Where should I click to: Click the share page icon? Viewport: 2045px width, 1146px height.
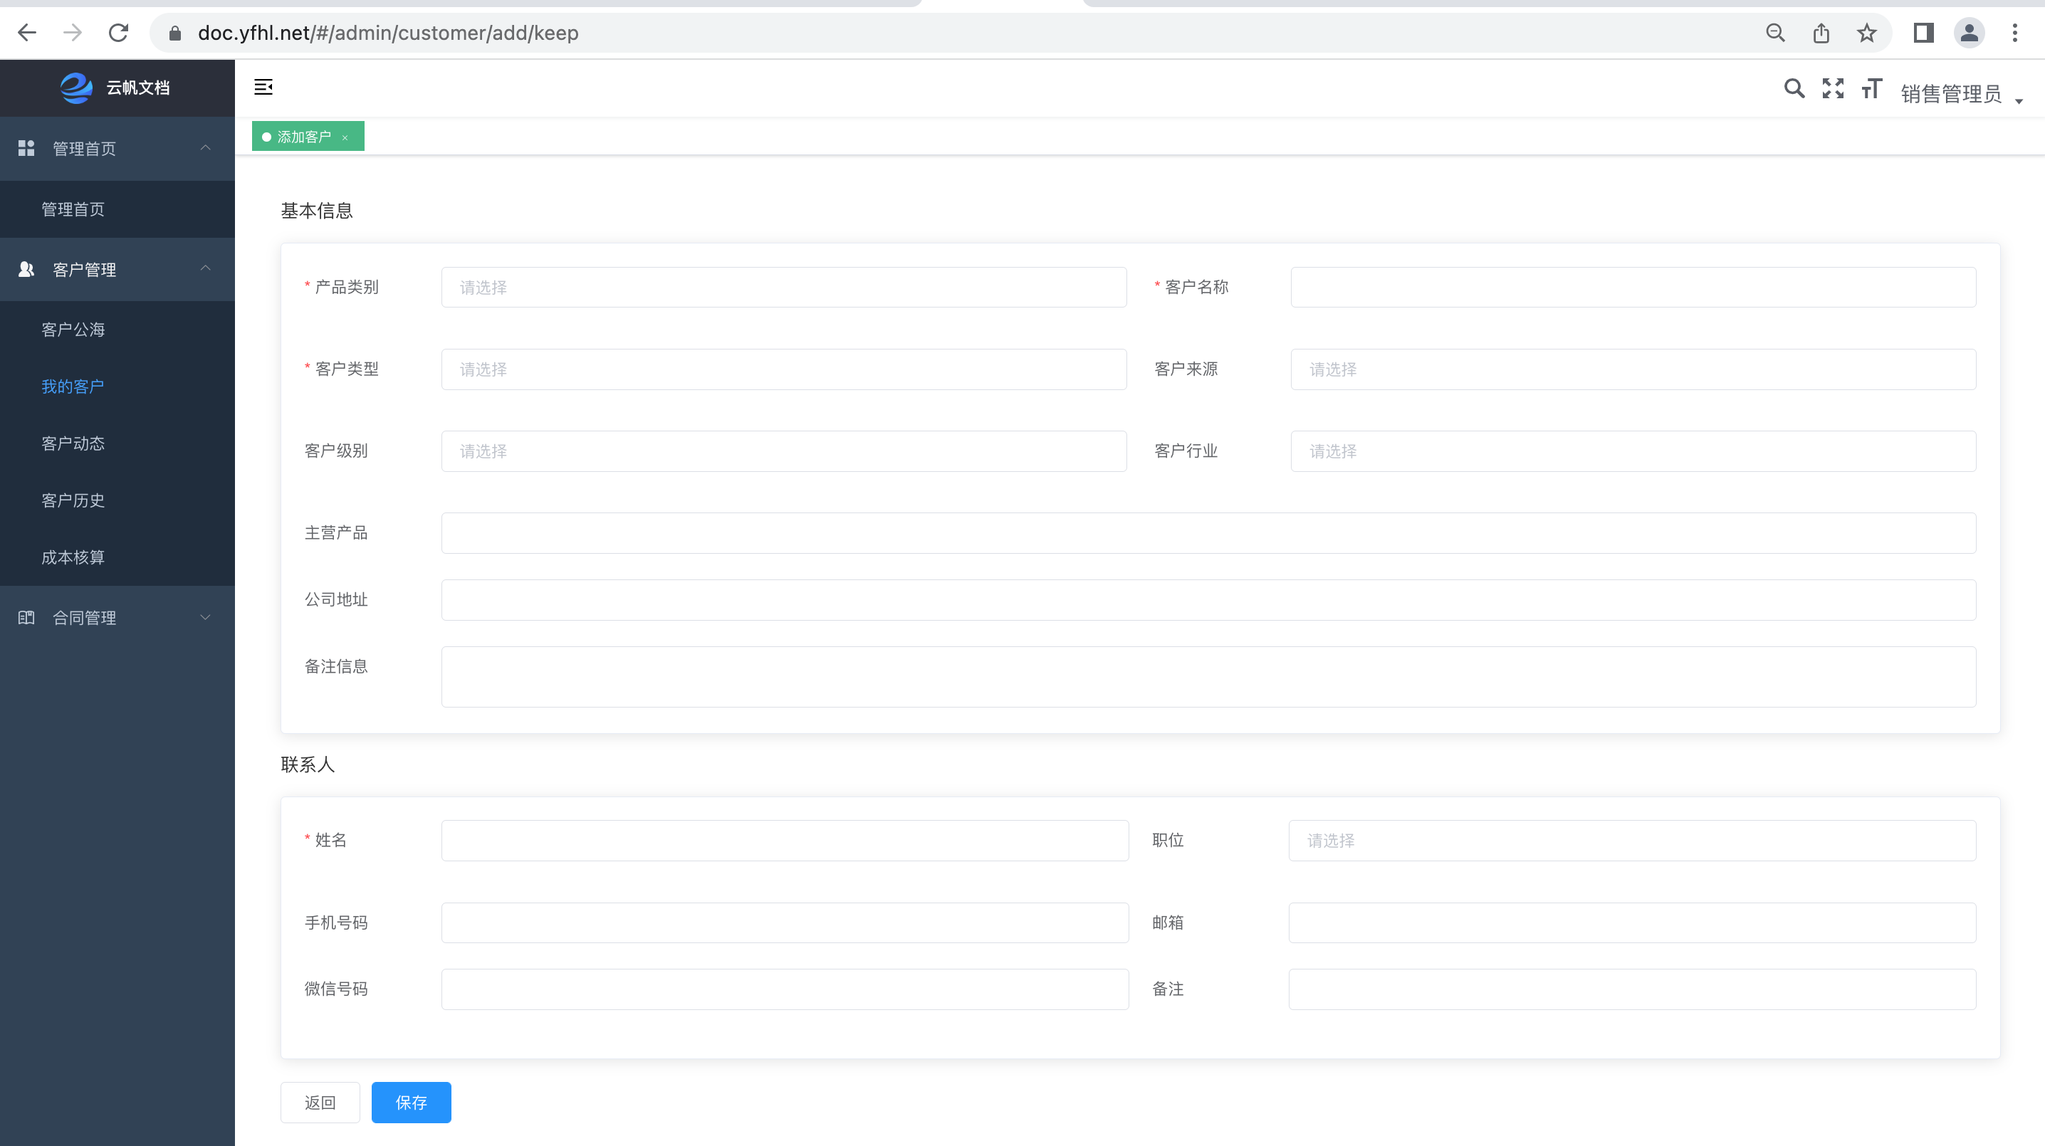coord(1821,33)
